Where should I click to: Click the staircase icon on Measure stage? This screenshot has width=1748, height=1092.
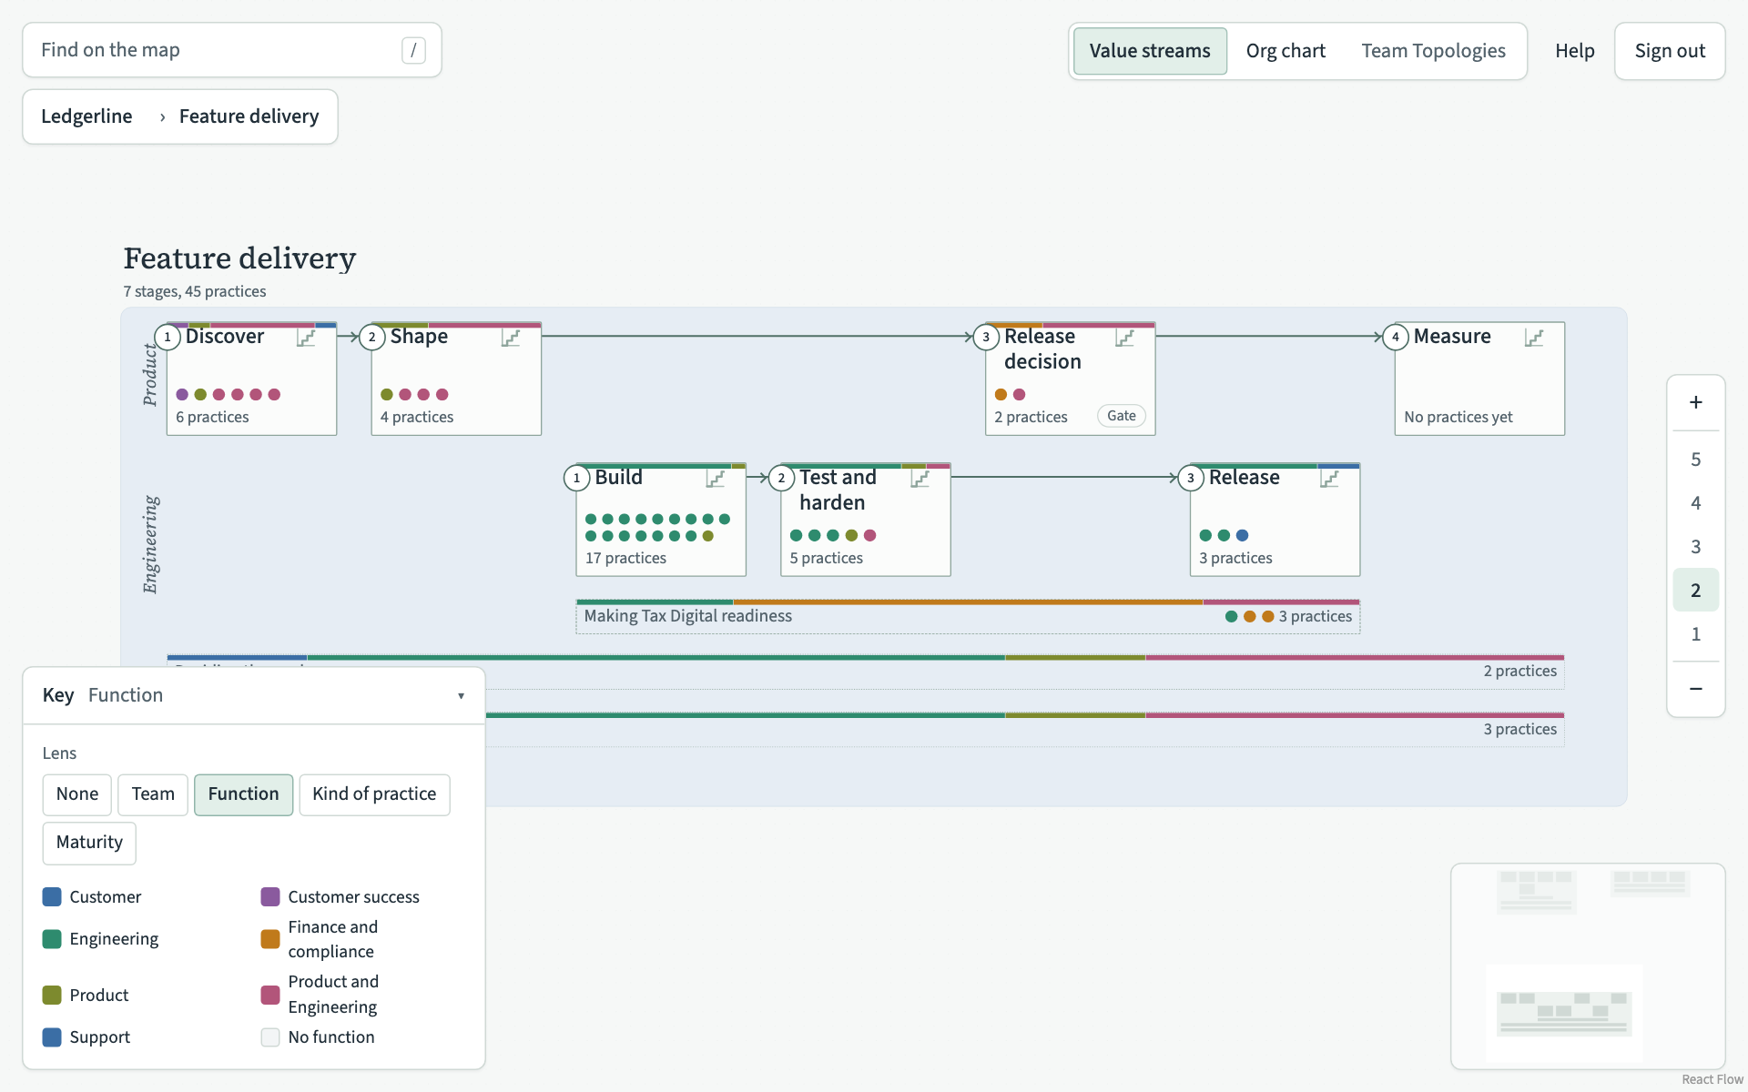coord(1534,338)
